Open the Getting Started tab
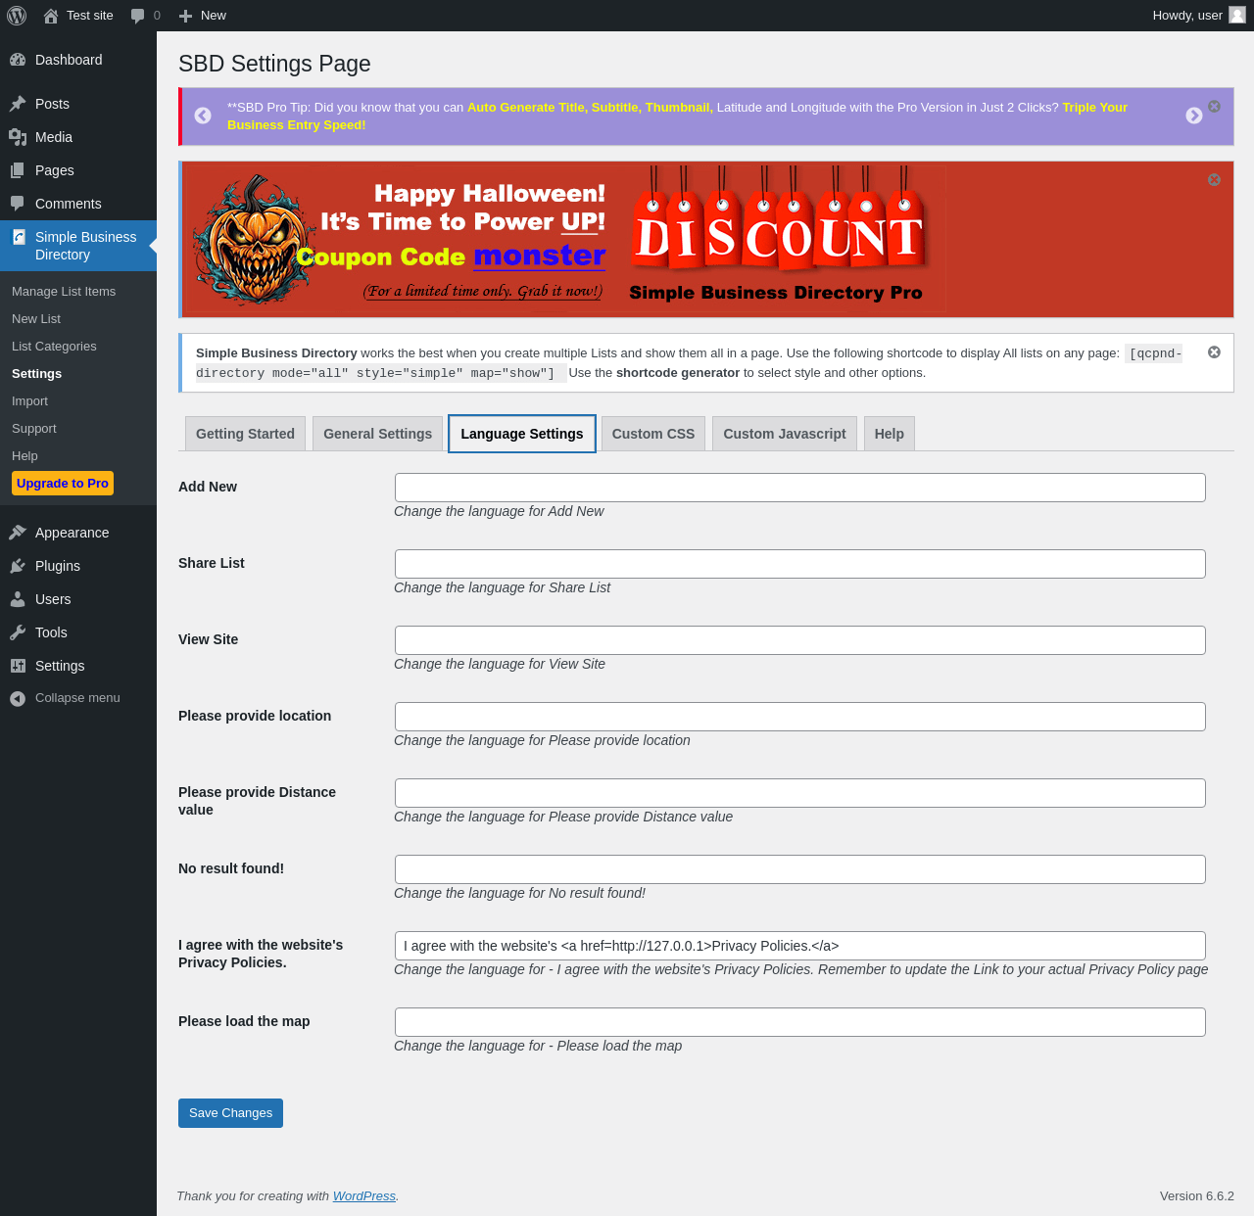The image size is (1254, 1216). pos(245,434)
